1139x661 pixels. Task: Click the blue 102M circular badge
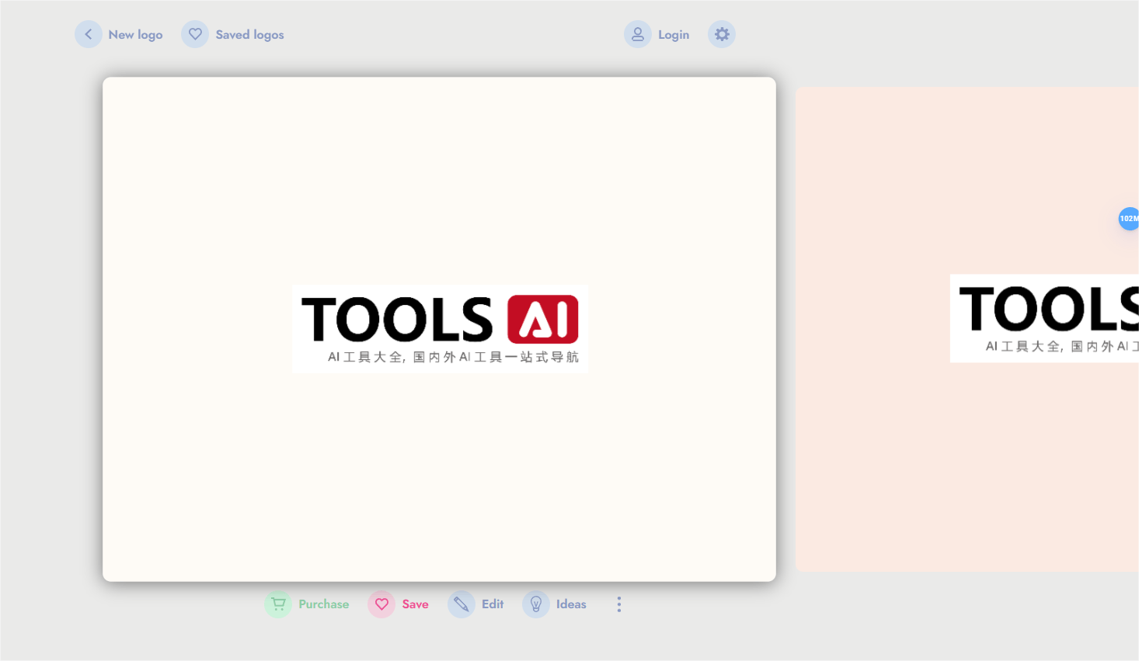click(x=1129, y=219)
